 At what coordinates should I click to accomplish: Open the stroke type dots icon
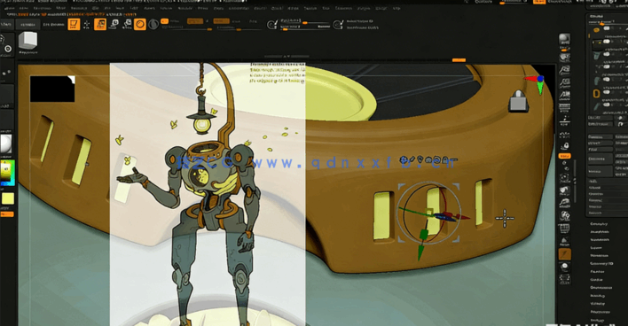6,73
